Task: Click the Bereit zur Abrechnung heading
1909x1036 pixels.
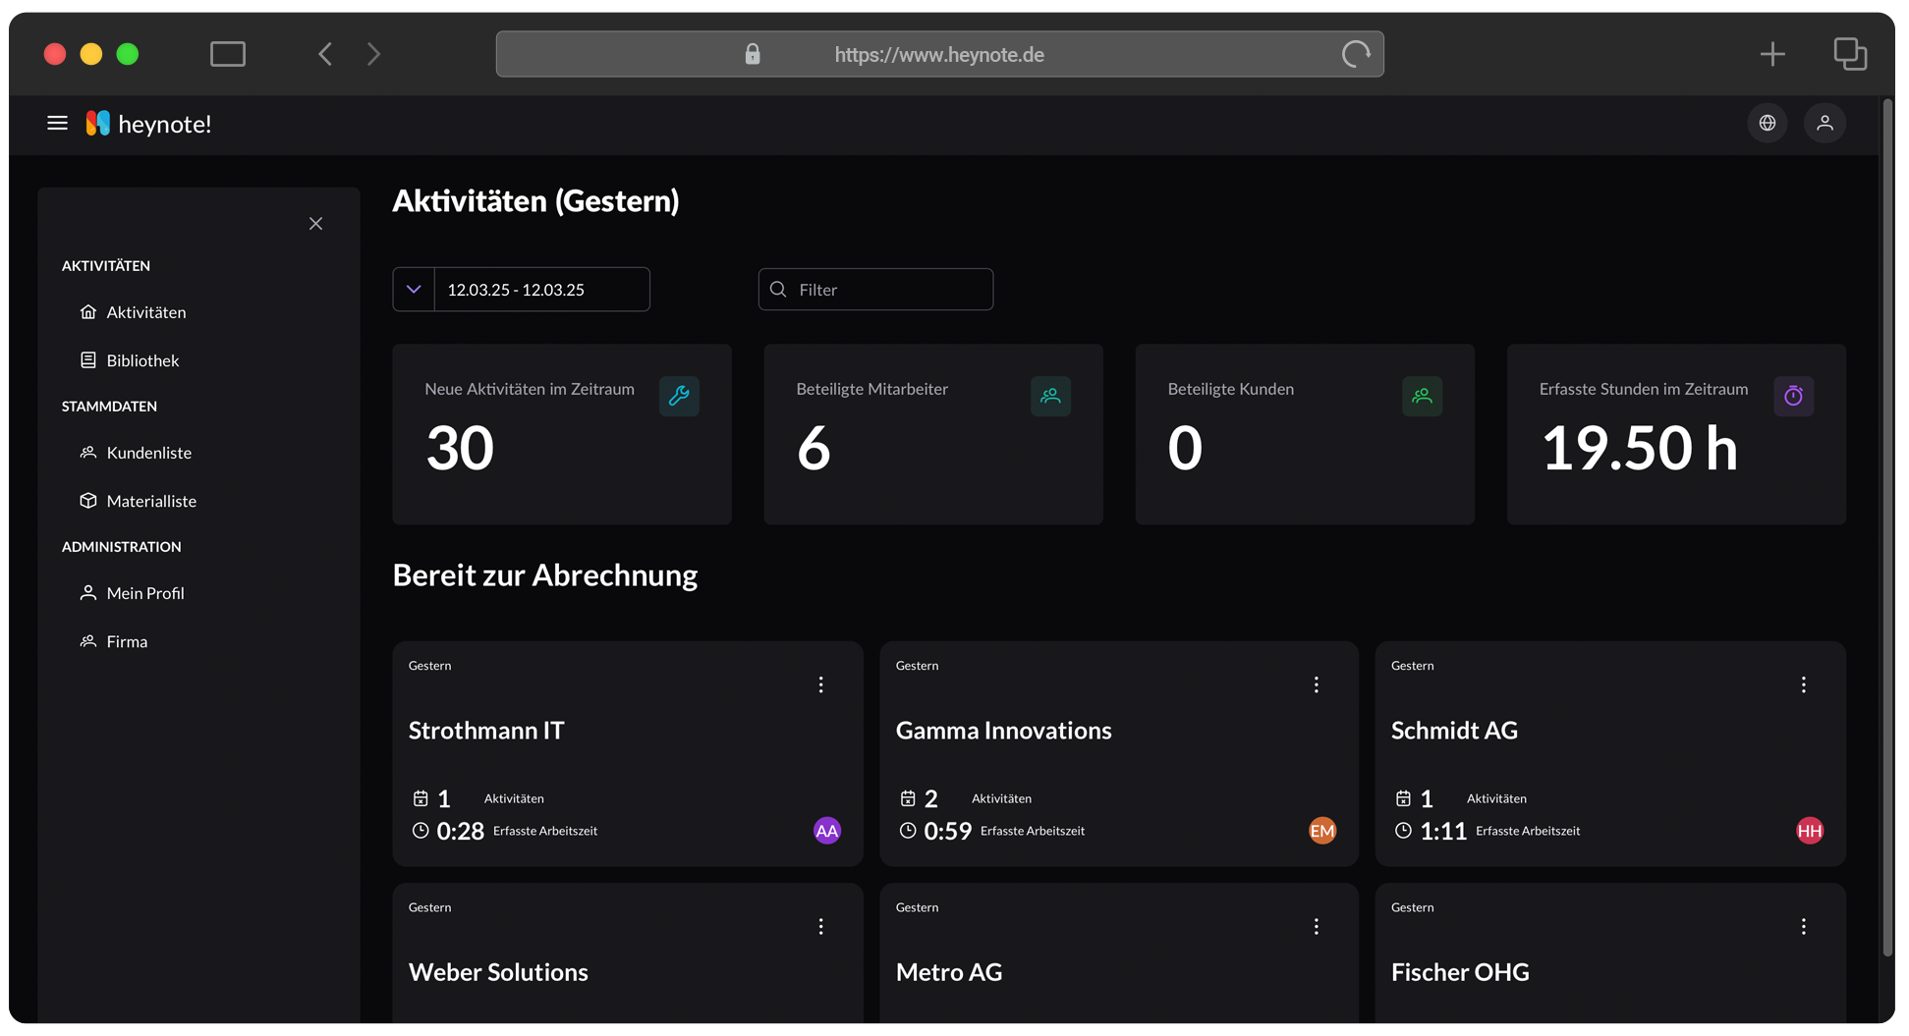Action: (545, 575)
